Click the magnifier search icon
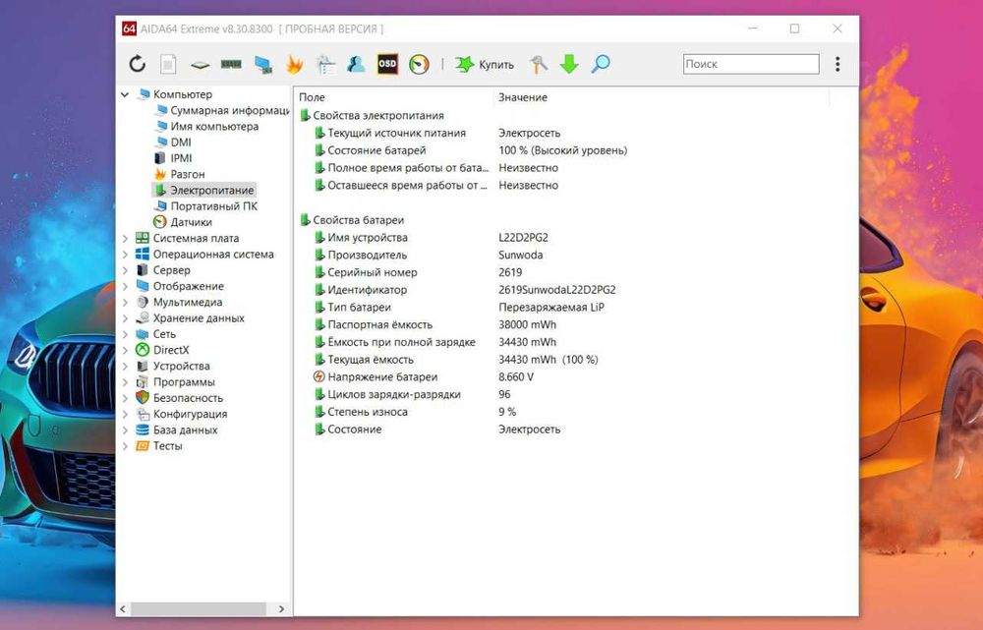 point(601,64)
